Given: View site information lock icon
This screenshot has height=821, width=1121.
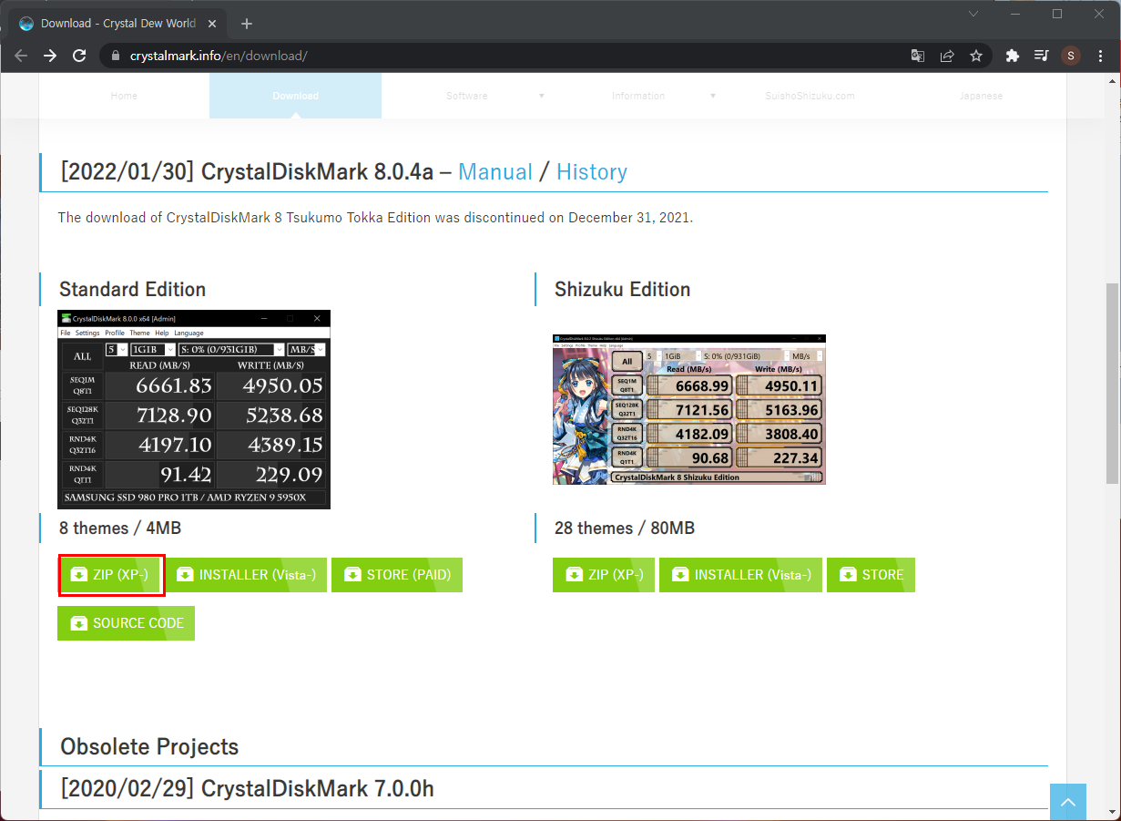Looking at the screenshot, I should pyautogui.click(x=115, y=56).
